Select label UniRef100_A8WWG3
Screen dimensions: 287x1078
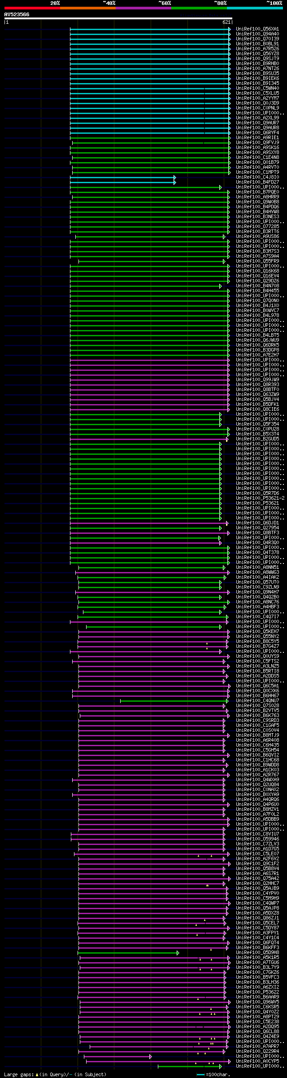click(x=257, y=572)
